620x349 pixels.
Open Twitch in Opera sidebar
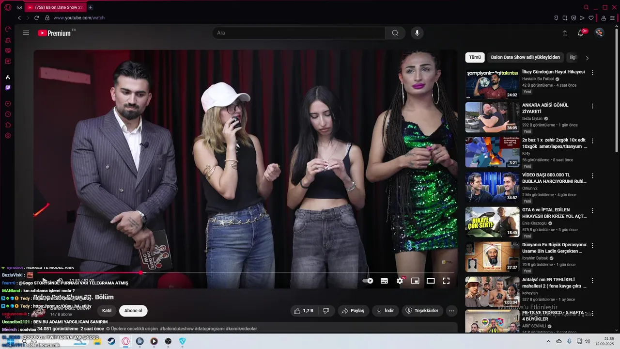tap(8, 88)
